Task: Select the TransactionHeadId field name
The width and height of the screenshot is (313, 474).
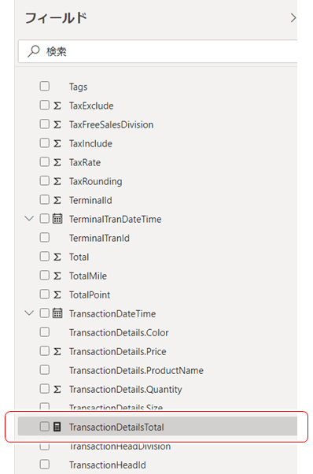Action: tap(108, 465)
